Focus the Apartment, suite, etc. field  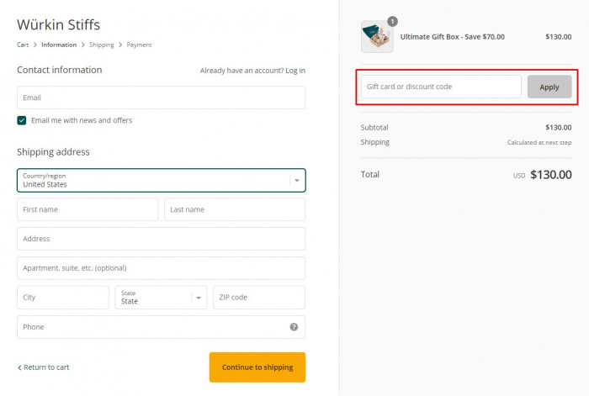(162, 268)
